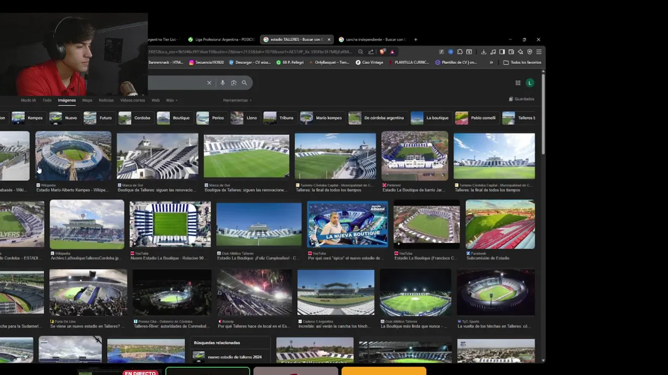Click the zoom magnifier icon in address bar
Screen dimensions: 668x375
pyautogui.click(x=361, y=52)
